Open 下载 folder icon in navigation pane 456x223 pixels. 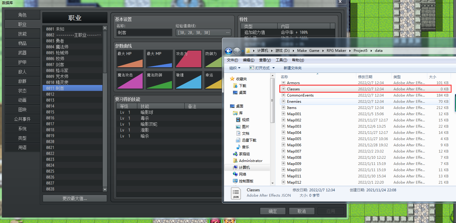pos(235,86)
